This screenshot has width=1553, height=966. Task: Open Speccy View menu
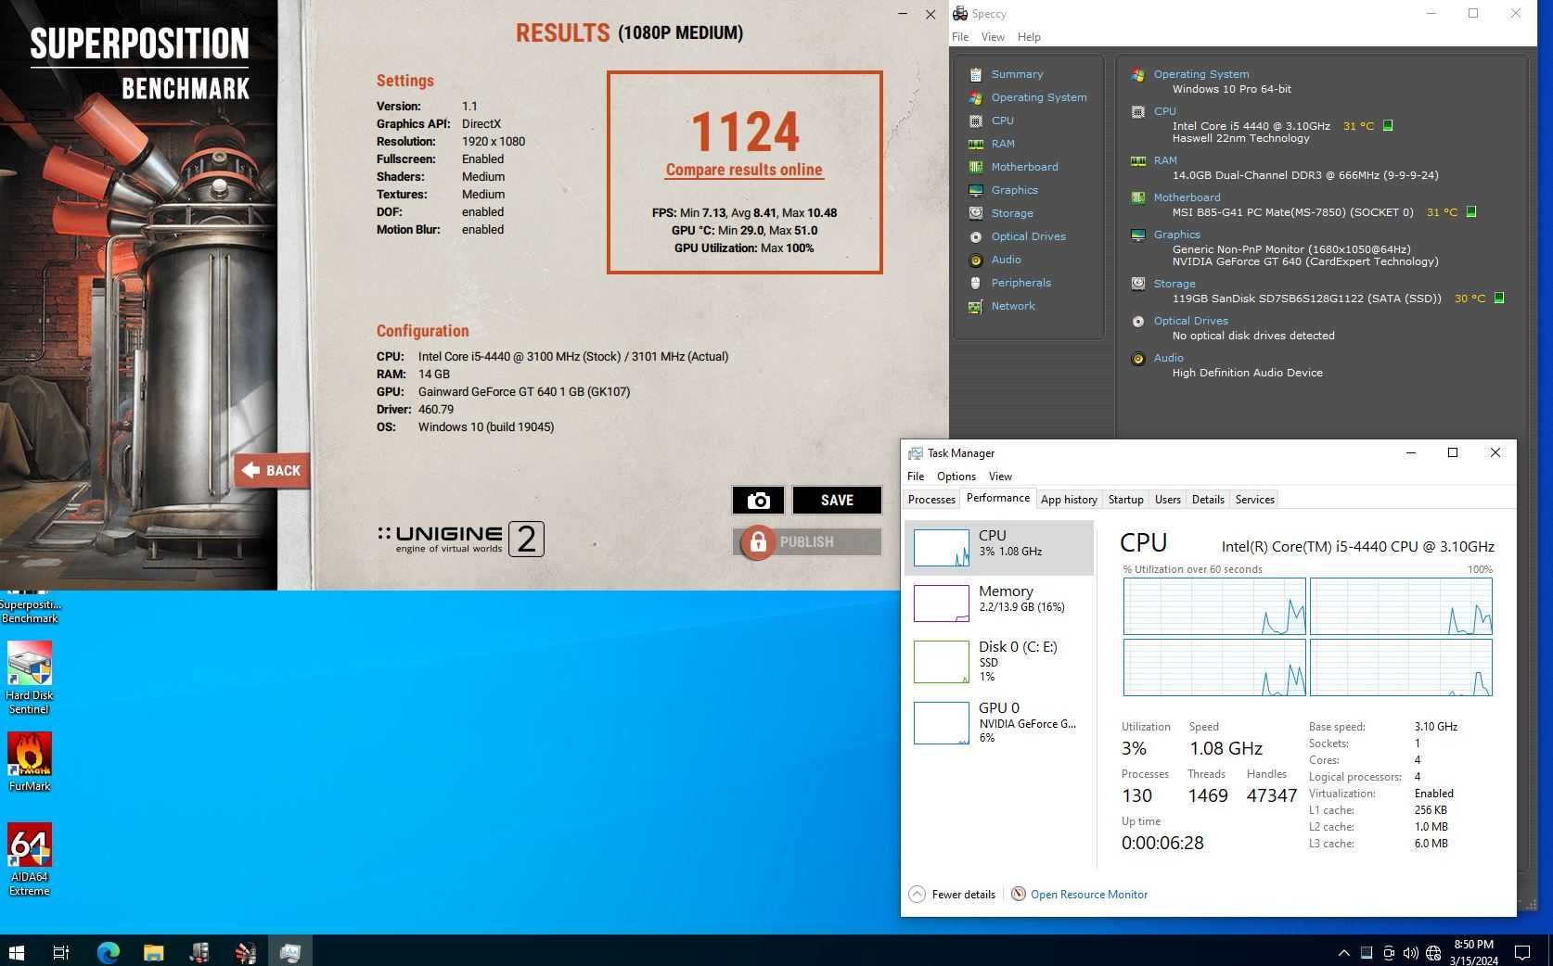[993, 37]
